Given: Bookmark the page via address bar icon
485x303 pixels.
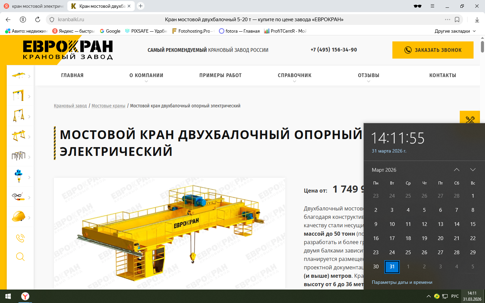Looking at the screenshot, I should pos(457,20).
